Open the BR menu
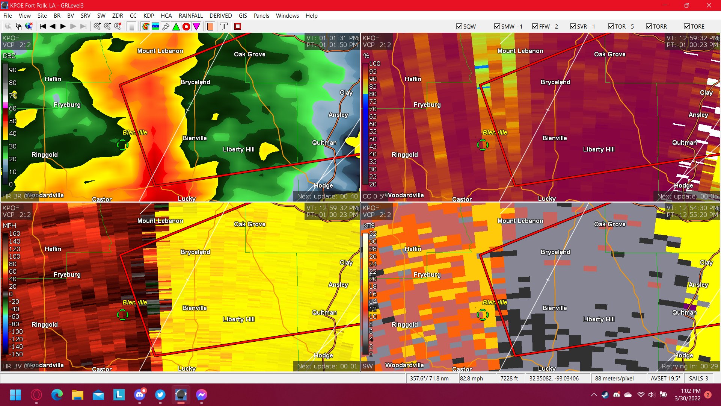The image size is (721, 406). pyautogui.click(x=57, y=16)
